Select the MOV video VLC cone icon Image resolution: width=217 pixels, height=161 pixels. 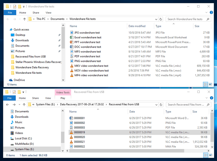72,70
